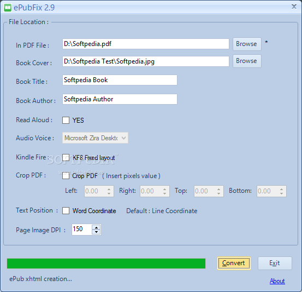Viewport: 302px width, 292px height.
Task: Click the Book Cover path field
Action: tap(146, 61)
